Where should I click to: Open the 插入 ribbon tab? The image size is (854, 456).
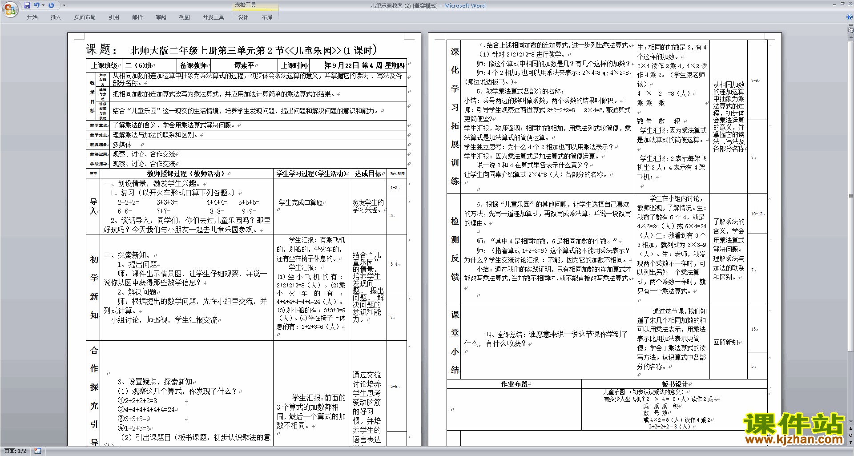pos(56,17)
